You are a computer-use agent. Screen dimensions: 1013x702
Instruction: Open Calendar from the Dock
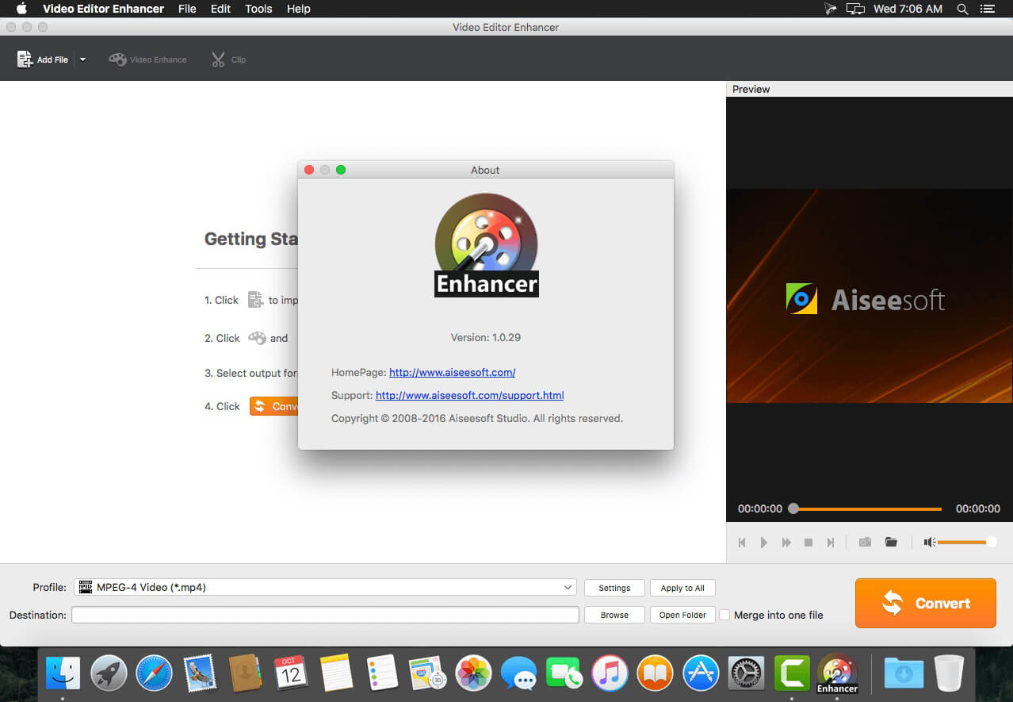291,673
